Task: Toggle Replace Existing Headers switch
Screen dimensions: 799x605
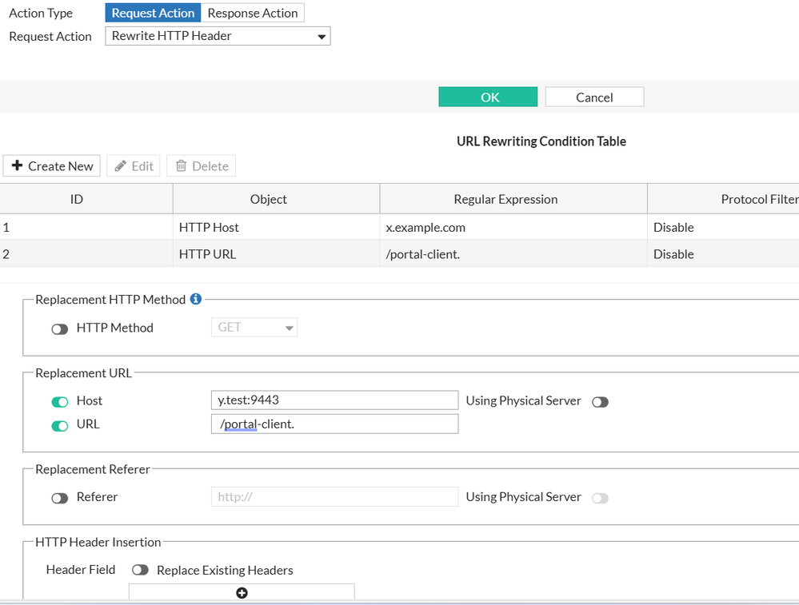Action: (x=140, y=571)
